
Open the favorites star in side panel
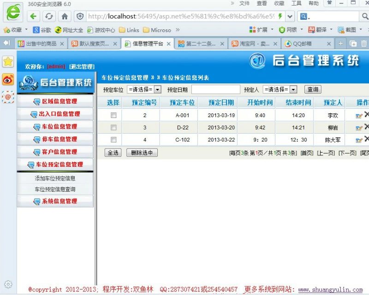pos(8,62)
